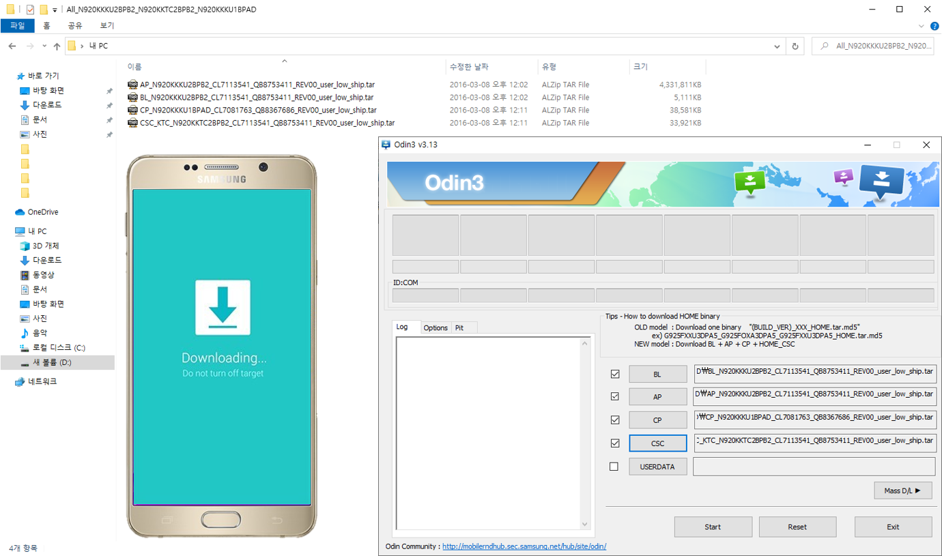Expand the Mass D/L arrow button

pyautogui.click(x=902, y=491)
